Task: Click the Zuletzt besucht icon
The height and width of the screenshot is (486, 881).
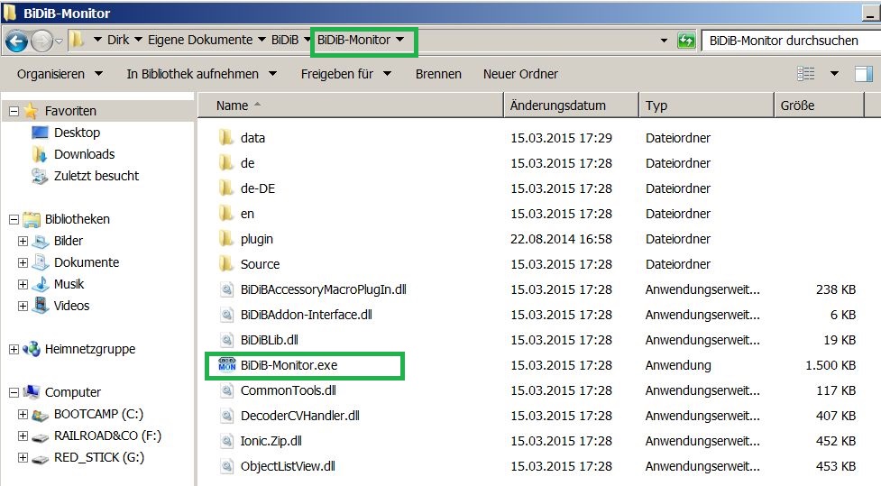Action: (40, 176)
